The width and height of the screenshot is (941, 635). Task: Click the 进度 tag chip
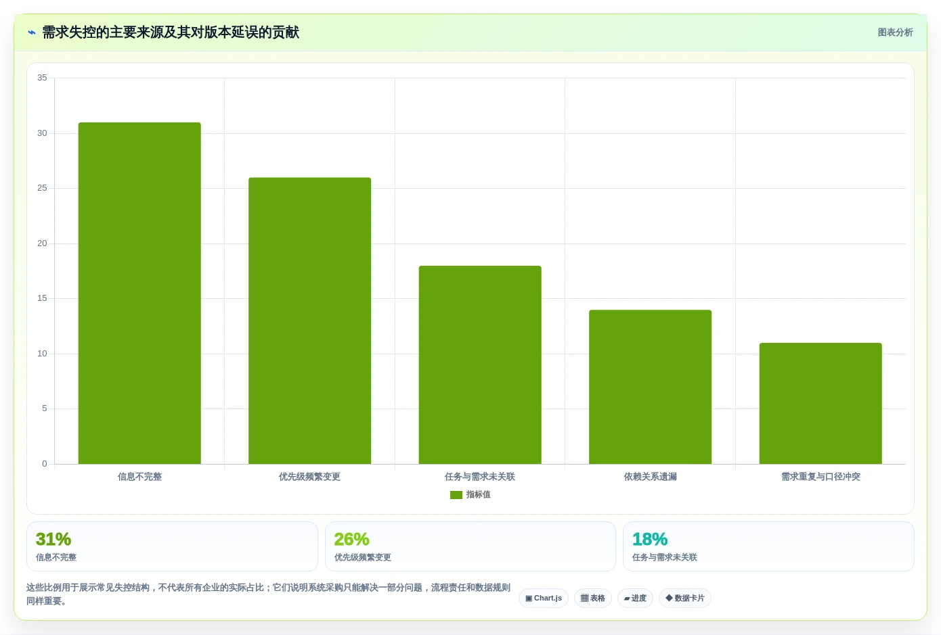(x=635, y=598)
